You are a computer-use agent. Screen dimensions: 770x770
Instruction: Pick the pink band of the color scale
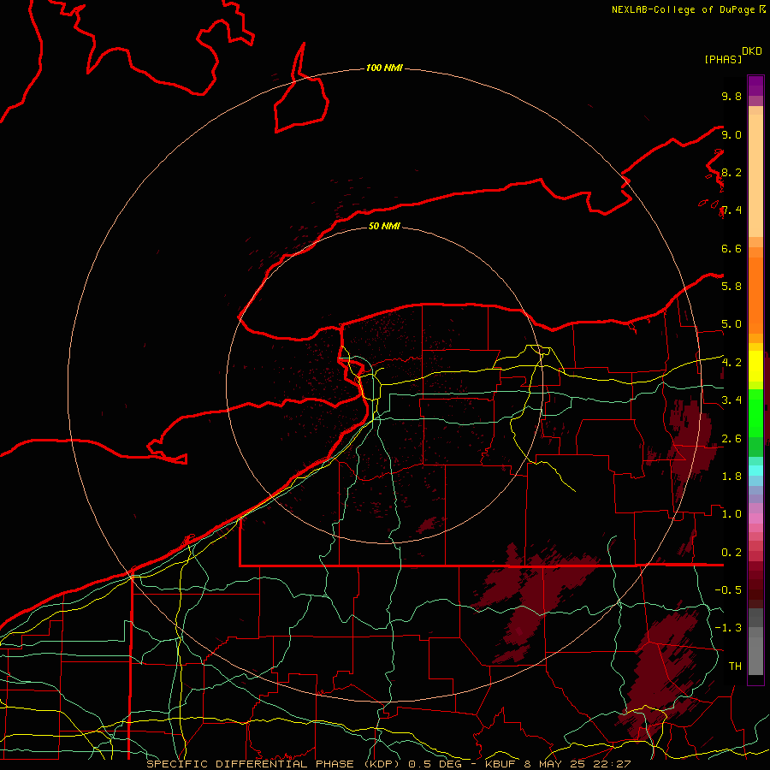(x=755, y=518)
